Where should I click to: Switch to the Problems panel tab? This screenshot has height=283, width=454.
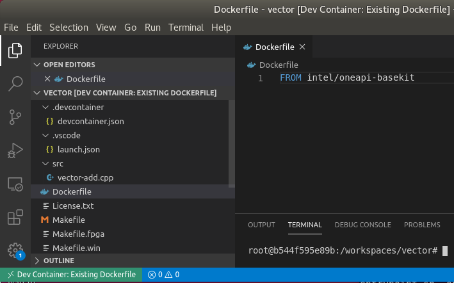422,225
